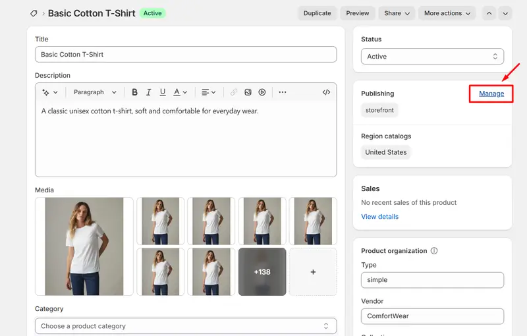Image resolution: width=527 pixels, height=336 pixels.
Task: Open the Paragraph style dropdown
Action: pos(95,92)
